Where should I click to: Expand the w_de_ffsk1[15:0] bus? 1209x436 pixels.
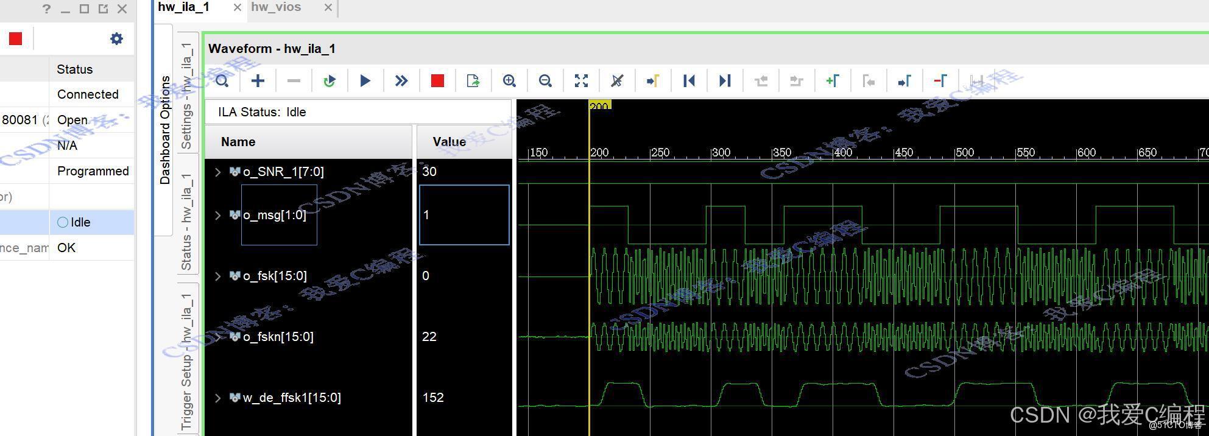click(218, 398)
